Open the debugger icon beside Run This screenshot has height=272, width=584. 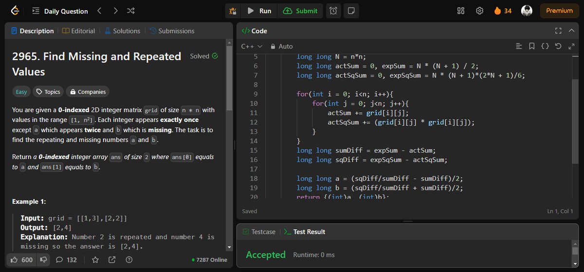[233, 11]
